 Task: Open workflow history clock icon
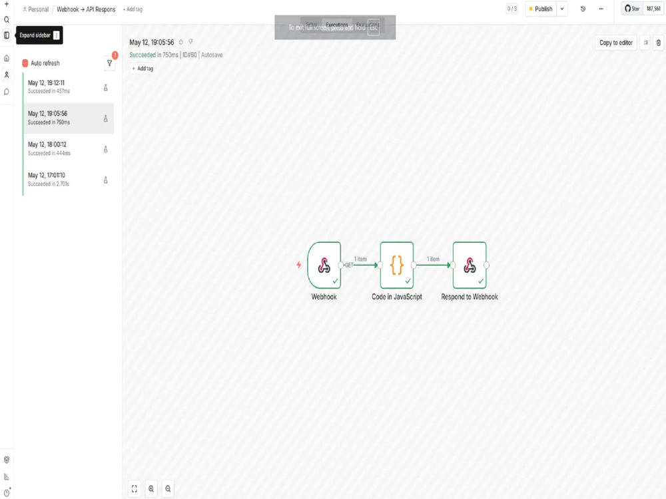click(x=583, y=9)
